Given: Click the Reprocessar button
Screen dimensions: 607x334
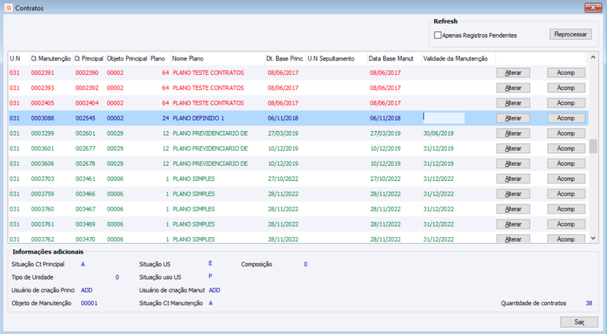Looking at the screenshot, I should [x=571, y=34].
